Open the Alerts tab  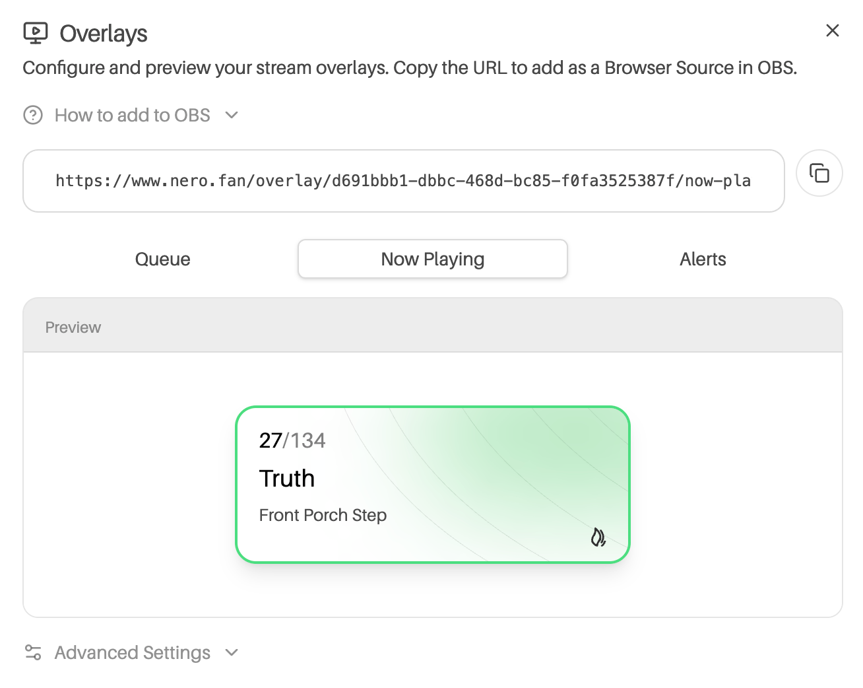tap(703, 259)
